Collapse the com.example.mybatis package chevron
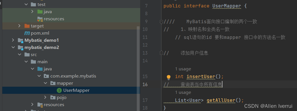Screen dimensions: 297x111 [x=39, y=76]
